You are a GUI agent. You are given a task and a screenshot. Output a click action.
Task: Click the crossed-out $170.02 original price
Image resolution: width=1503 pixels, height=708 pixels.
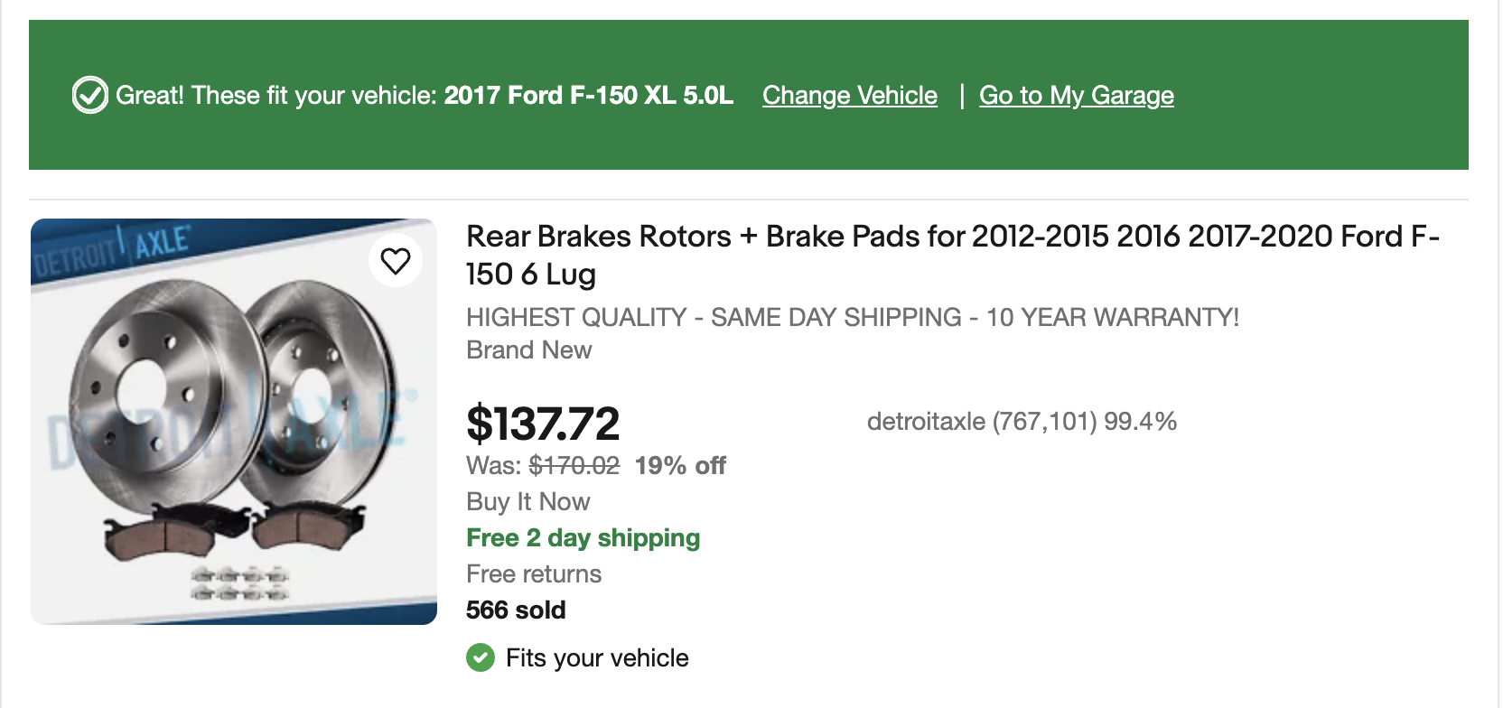pyautogui.click(x=574, y=466)
